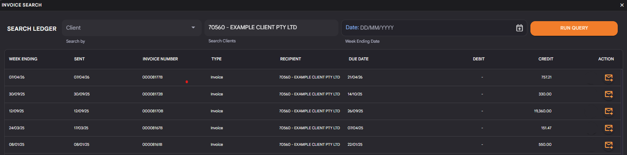The height and width of the screenshot is (155, 627).
Task: Select invoice number 00008172B
Action: pyautogui.click(x=153, y=94)
